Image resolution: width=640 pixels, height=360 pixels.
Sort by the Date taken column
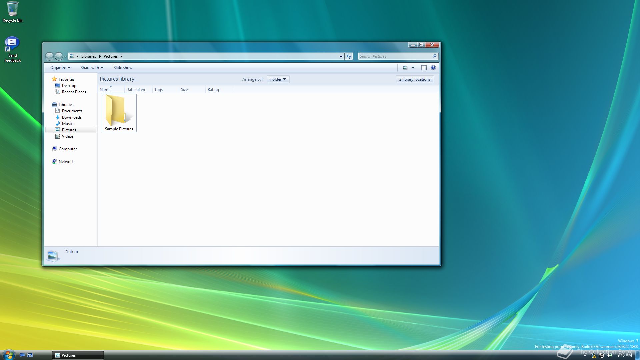(138, 90)
